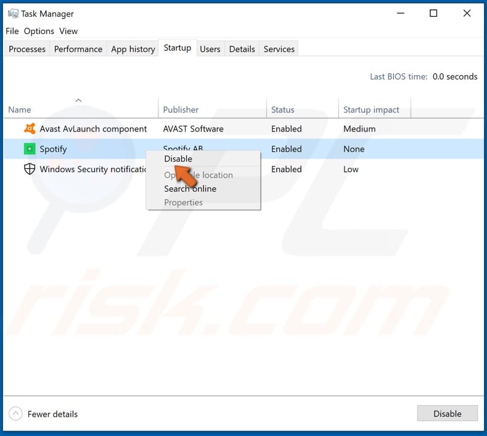Viewport: 487px width, 436px height.
Task: Sort by the Name column header
Action: tap(19, 110)
